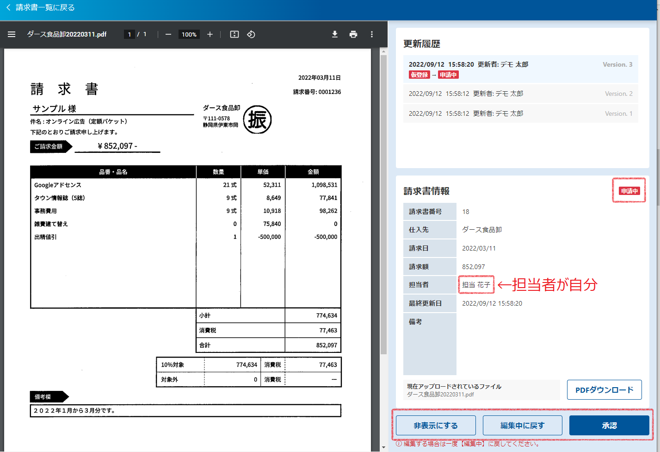Click the PDFダウンロード button
The height and width of the screenshot is (452, 660).
point(604,390)
